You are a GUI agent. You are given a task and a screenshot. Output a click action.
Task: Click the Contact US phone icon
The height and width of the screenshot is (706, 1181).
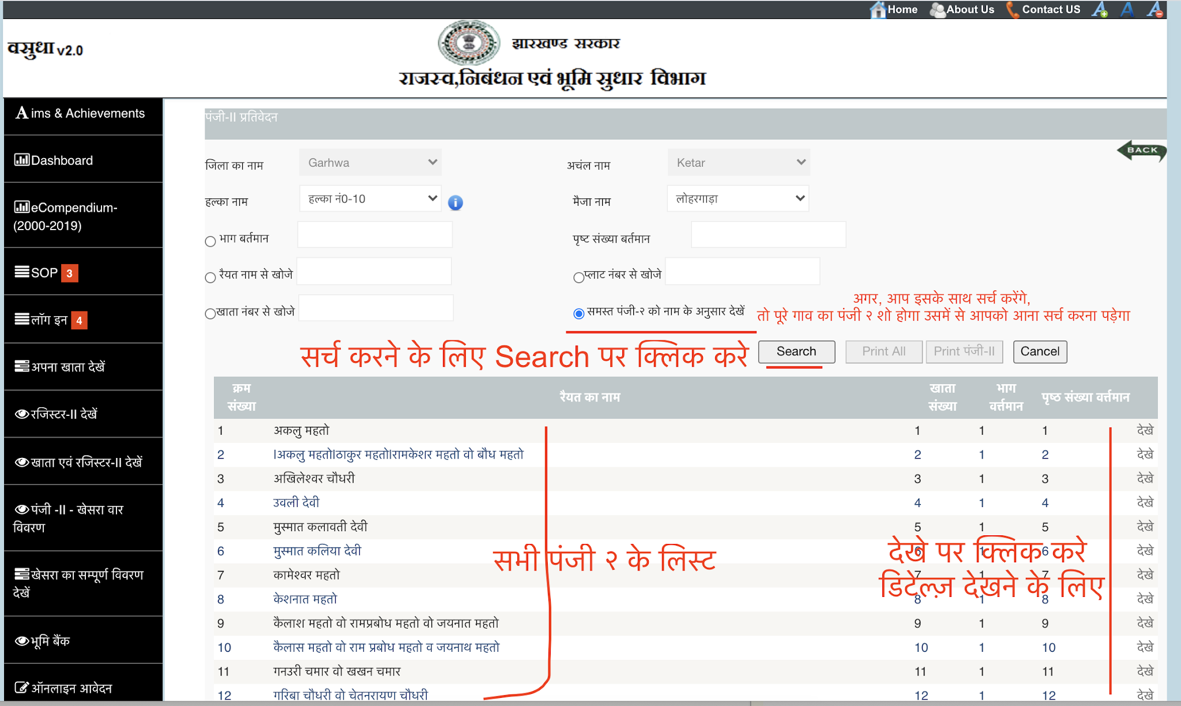pos(1013,10)
